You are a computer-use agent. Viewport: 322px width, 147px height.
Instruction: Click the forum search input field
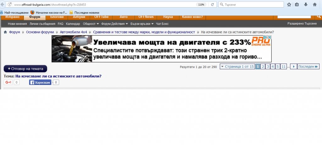[x=294, y=17]
